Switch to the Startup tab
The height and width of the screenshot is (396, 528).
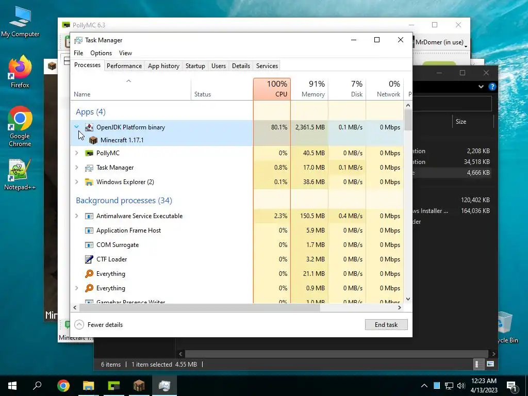[x=195, y=66]
